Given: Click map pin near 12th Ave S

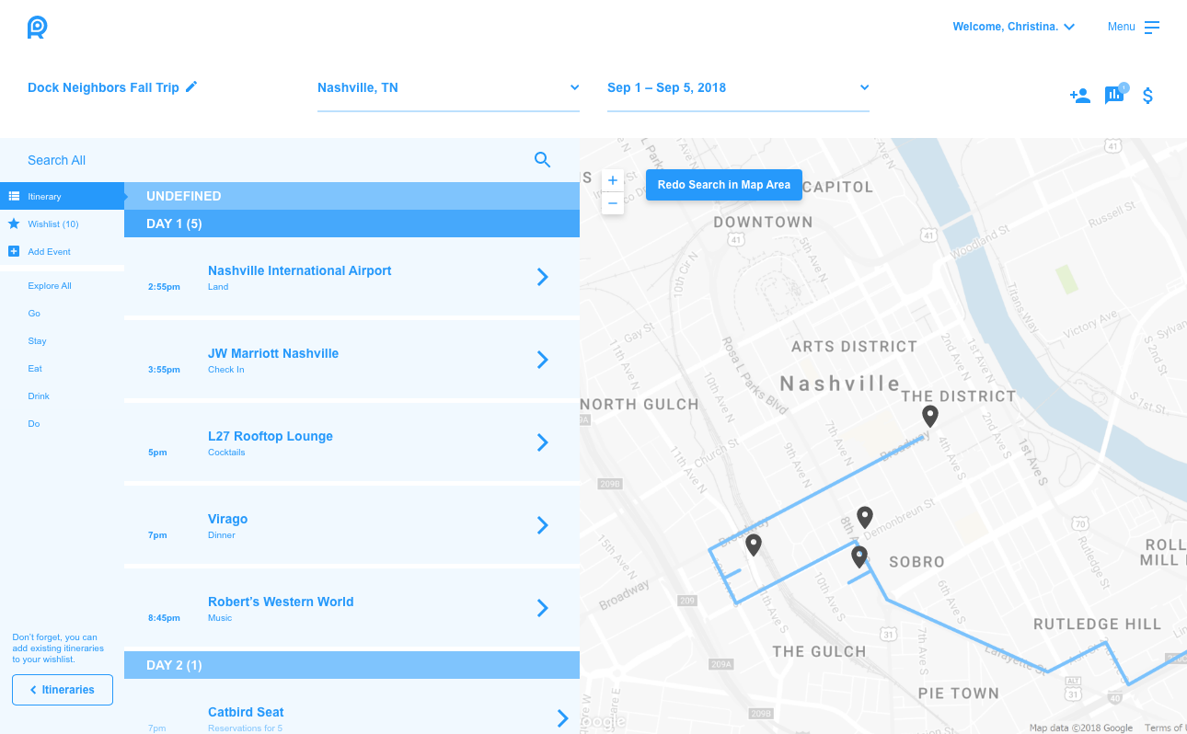Looking at the screenshot, I should point(754,545).
